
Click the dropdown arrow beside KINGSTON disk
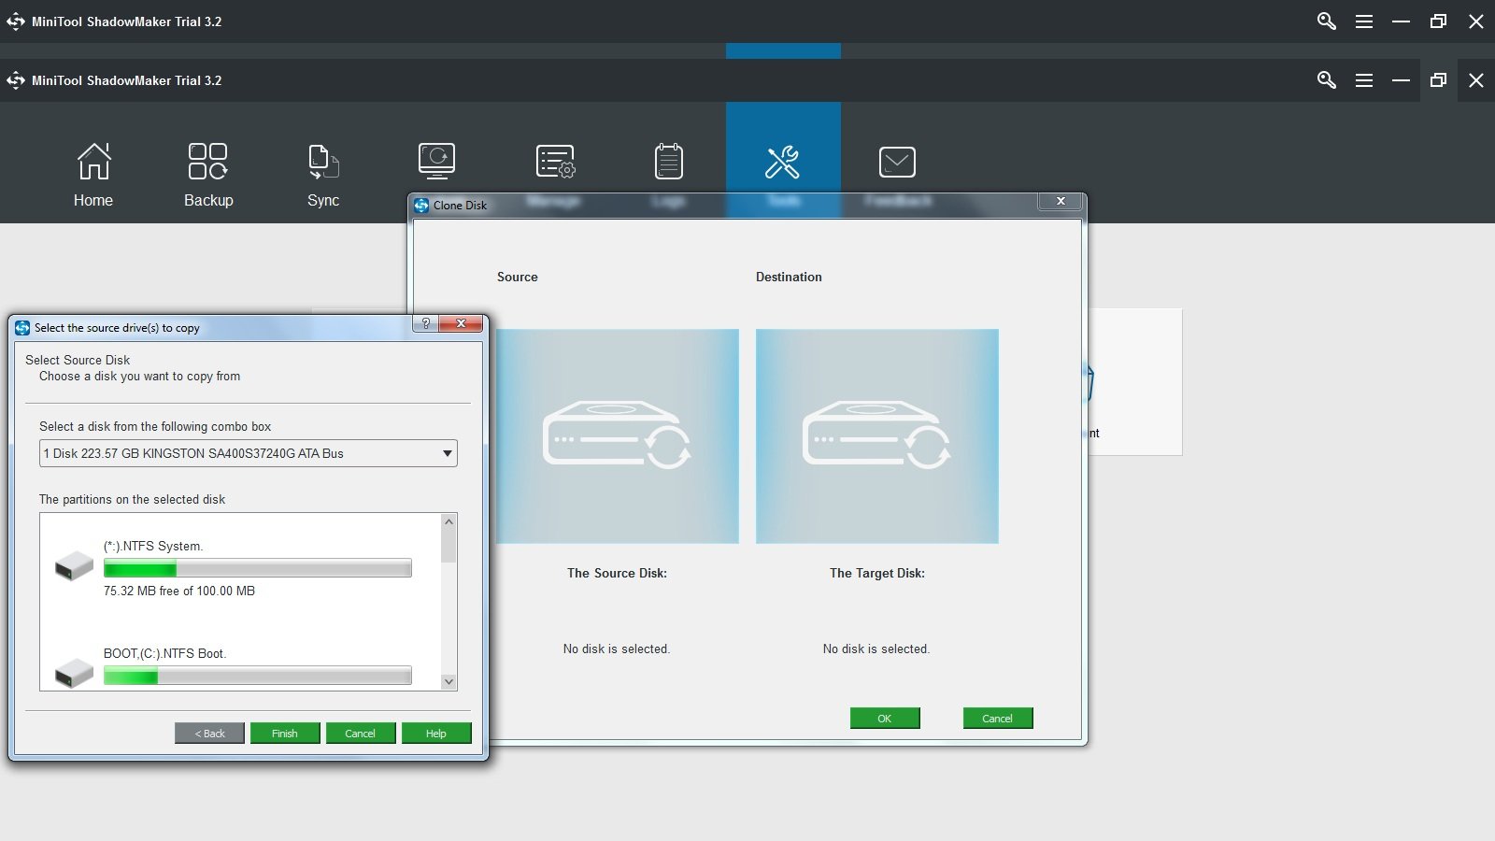pos(448,453)
